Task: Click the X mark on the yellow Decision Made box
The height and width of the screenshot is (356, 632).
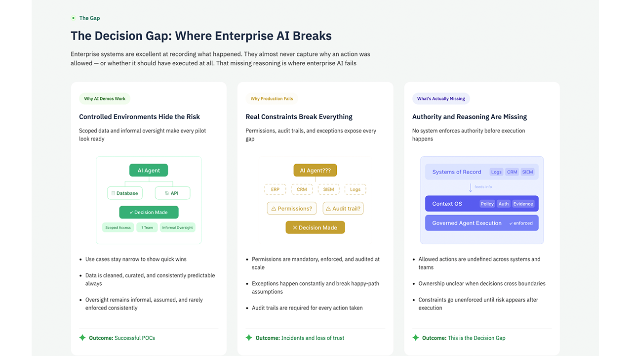Action: [x=295, y=228]
